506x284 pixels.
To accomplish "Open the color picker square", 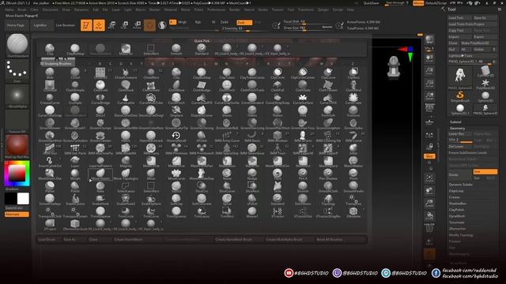I will click(x=17, y=174).
